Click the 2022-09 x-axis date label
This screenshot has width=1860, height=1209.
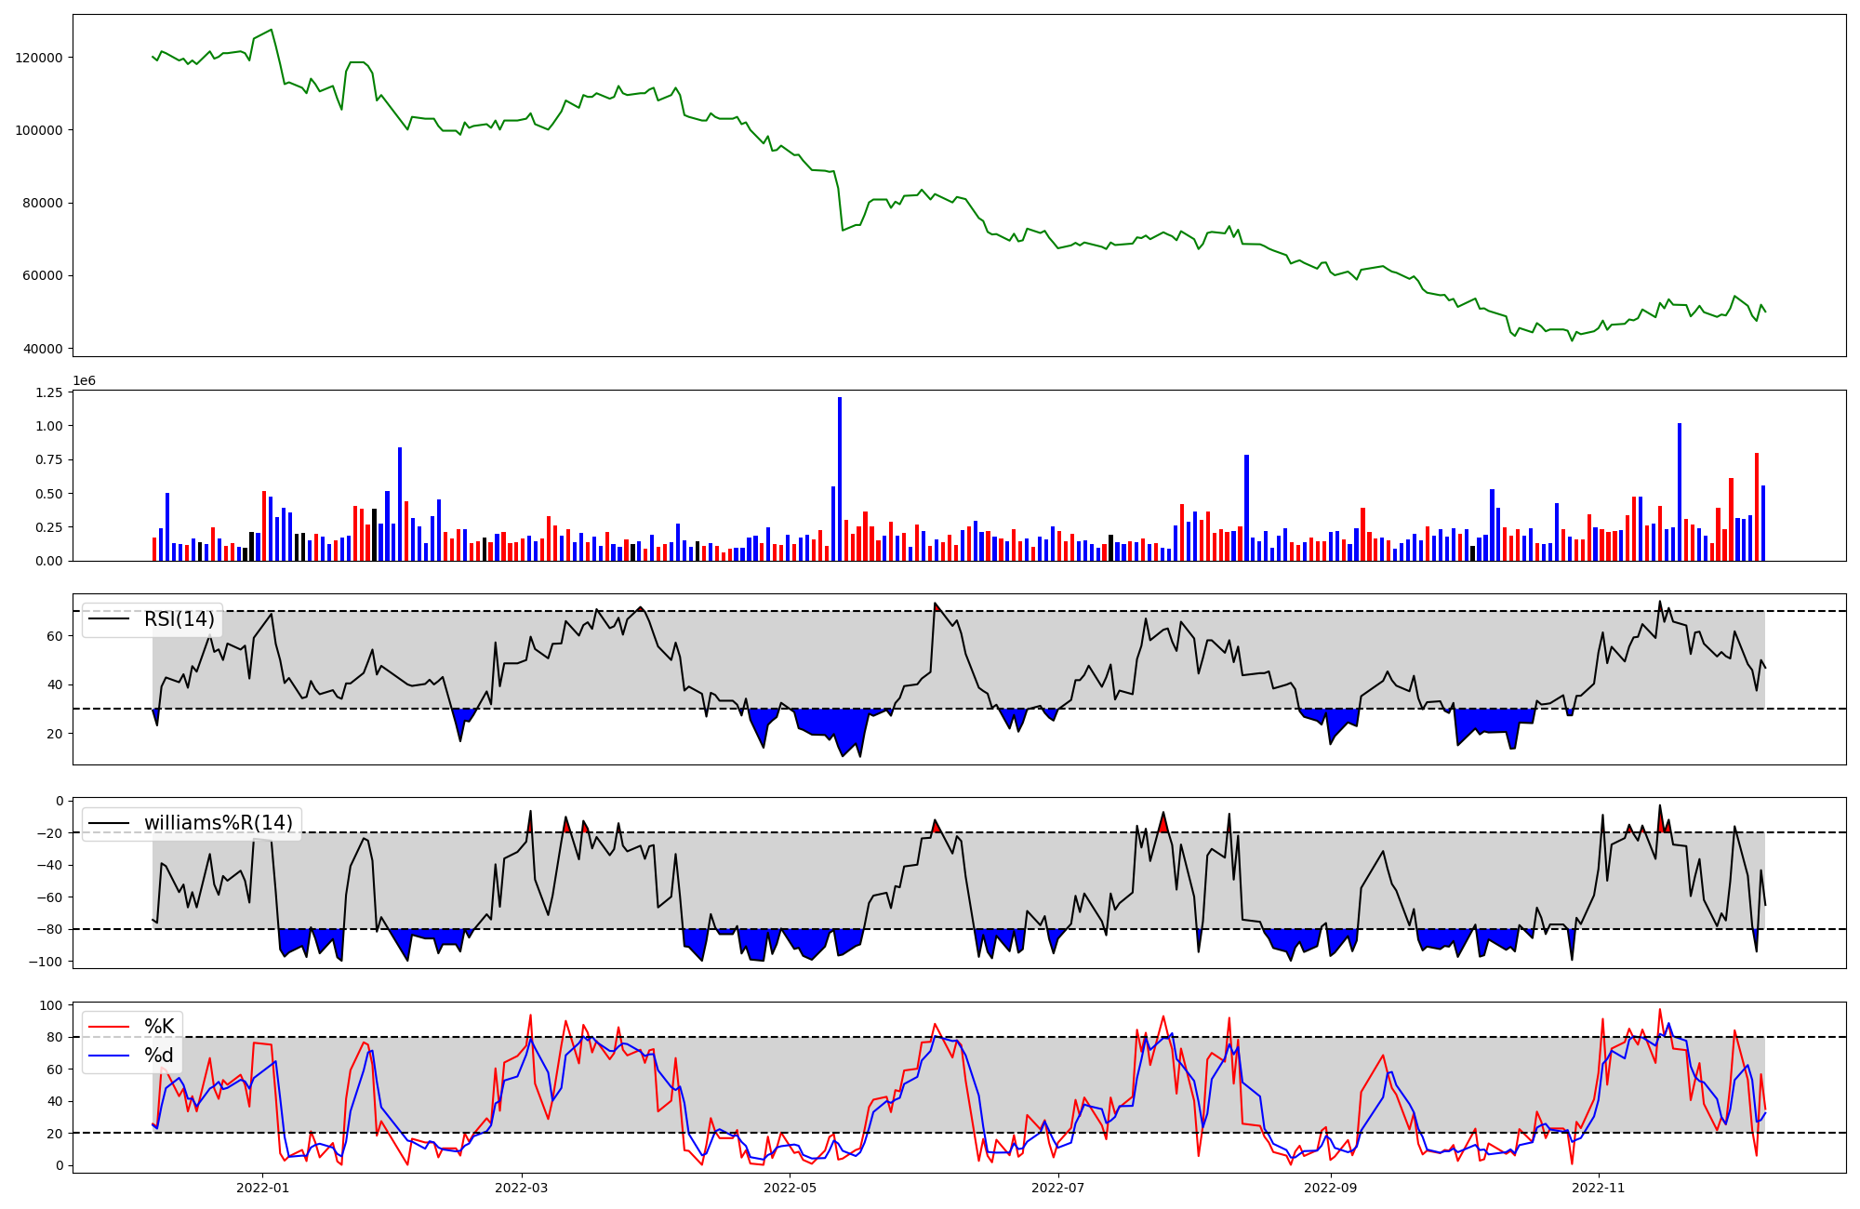[1331, 1188]
